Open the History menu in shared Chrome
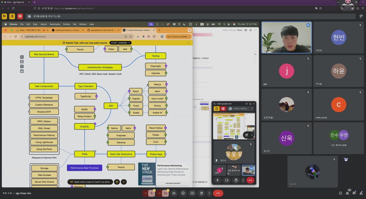 click(44, 24)
